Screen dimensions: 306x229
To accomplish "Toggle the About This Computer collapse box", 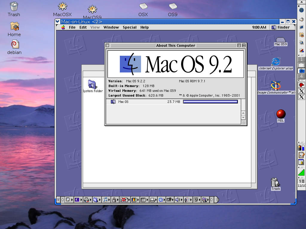I will pyautogui.click(x=244, y=45).
